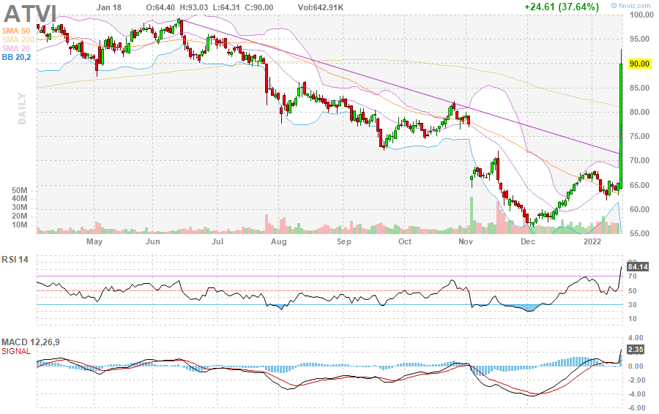The image size is (659, 414).
Task: Click the RSI 30 axis label
Action: [x=632, y=305]
